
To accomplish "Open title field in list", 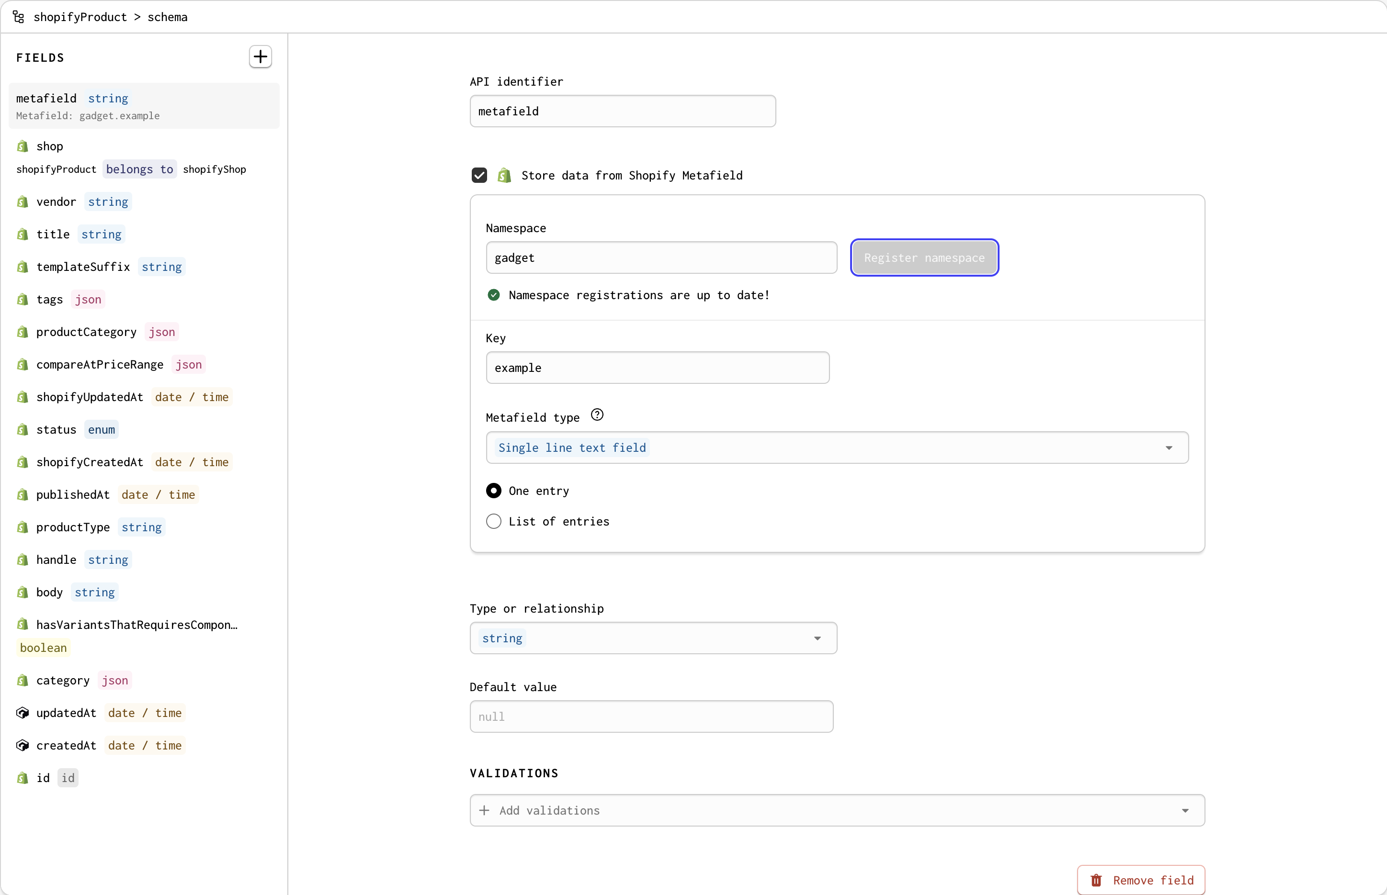I will point(144,234).
